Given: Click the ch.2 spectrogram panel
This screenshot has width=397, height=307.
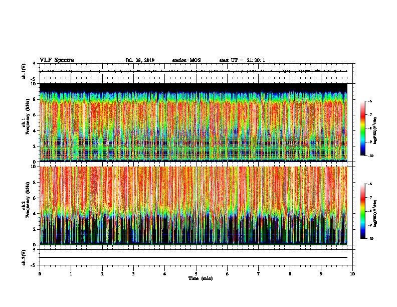Looking at the screenshot, I should point(193,206).
